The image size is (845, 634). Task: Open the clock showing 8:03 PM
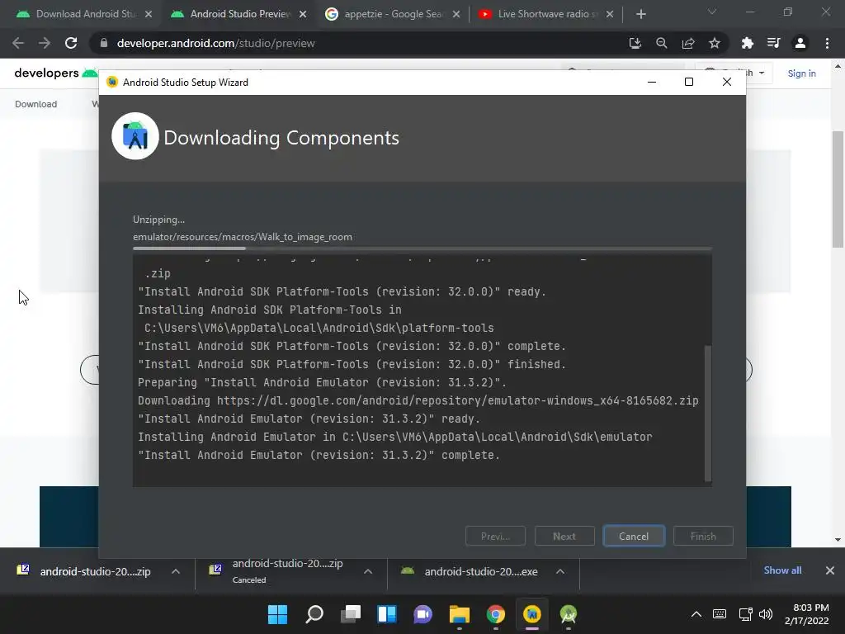pyautogui.click(x=807, y=614)
